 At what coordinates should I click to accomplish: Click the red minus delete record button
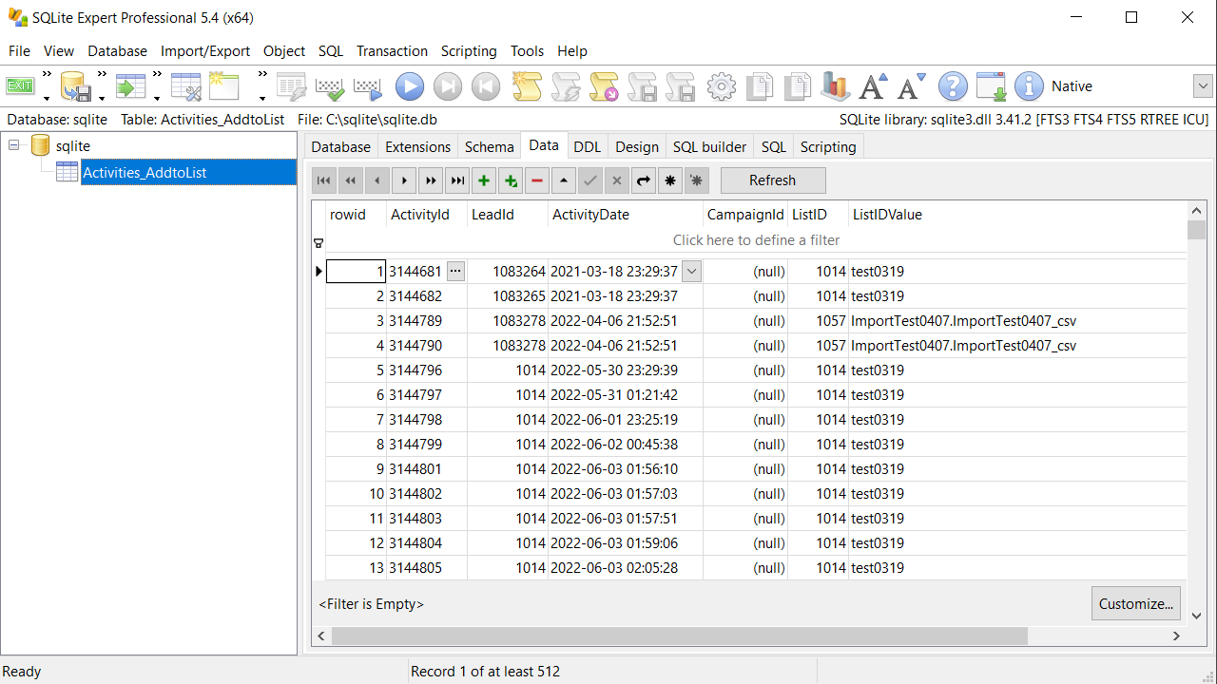(537, 180)
